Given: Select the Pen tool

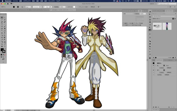Looking at the screenshot, I should click(2, 22).
